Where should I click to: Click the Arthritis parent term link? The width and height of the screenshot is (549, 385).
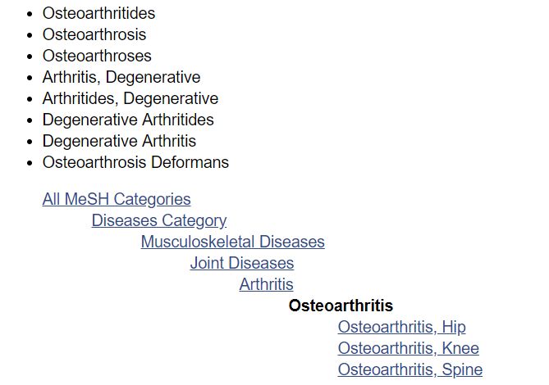266,284
